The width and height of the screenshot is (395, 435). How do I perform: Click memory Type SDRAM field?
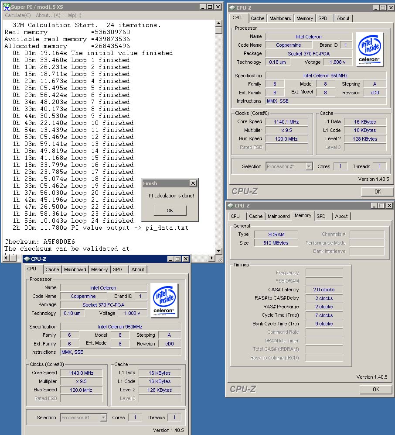(x=276, y=235)
